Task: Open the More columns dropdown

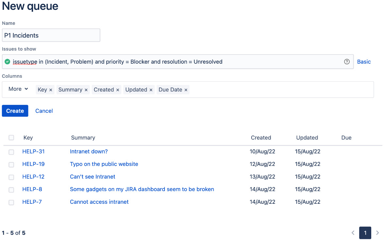Action: (18, 89)
